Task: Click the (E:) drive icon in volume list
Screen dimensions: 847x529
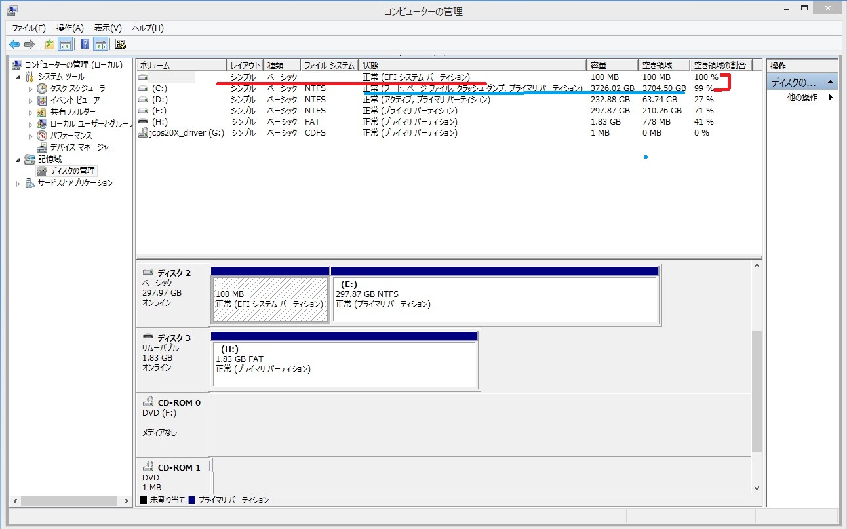Action: tap(144, 111)
